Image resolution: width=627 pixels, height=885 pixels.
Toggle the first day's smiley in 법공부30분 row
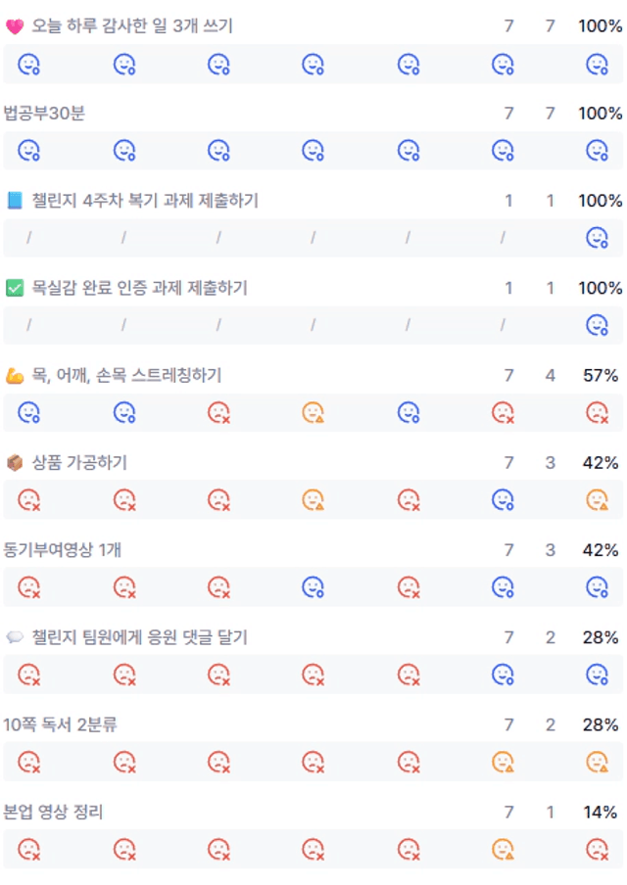click(28, 151)
